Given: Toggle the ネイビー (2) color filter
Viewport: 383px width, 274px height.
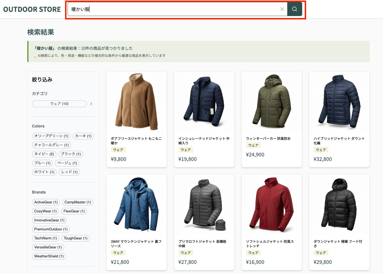Looking at the screenshot, I should [44, 154].
